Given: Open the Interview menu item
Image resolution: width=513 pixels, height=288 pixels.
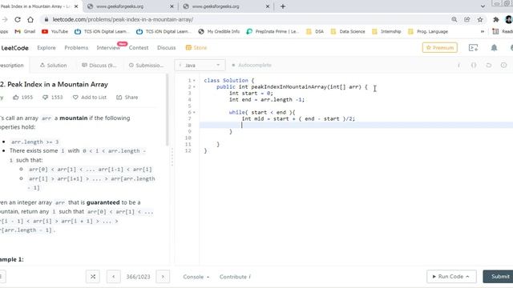Looking at the screenshot, I should [x=108, y=48].
